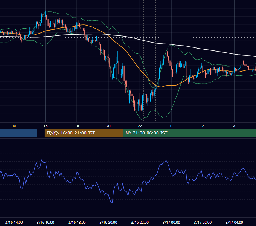Select the NY 21:00-06:00 JST session bar
Image resolution: width=256 pixels, height=226 pixels.
pos(189,133)
